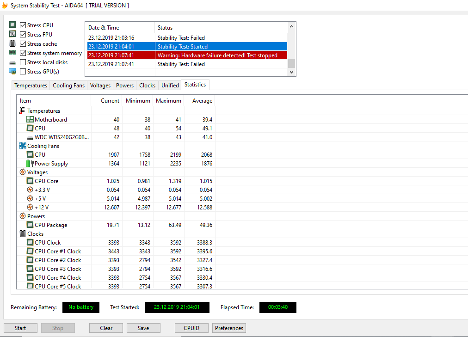Disable the Stress CPU checkbox
The height and width of the screenshot is (337, 468).
pos(23,25)
